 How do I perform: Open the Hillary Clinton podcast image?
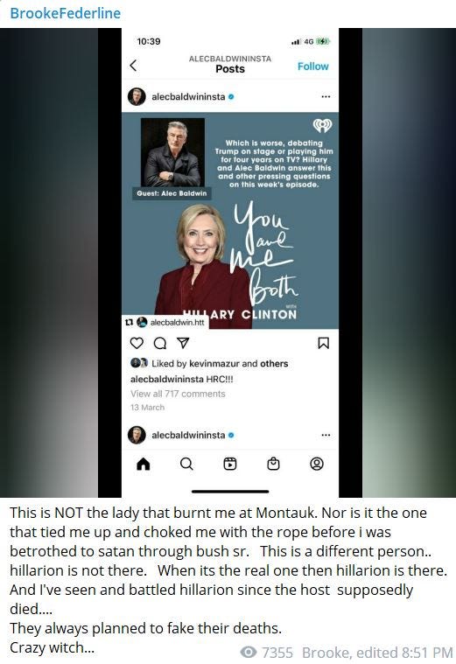(x=230, y=220)
